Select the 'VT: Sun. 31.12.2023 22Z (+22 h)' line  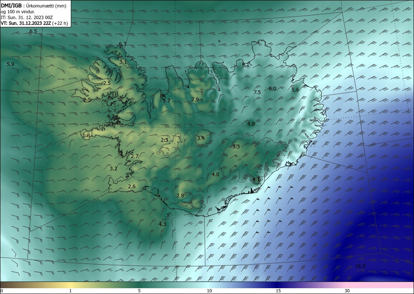(34, 23)
